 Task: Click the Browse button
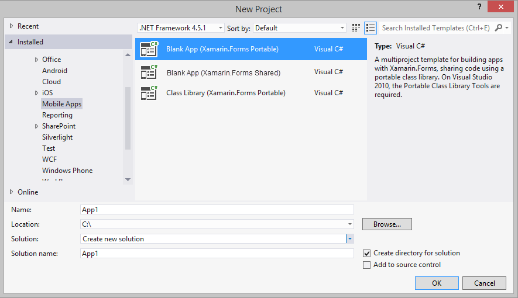coord(387,224)
